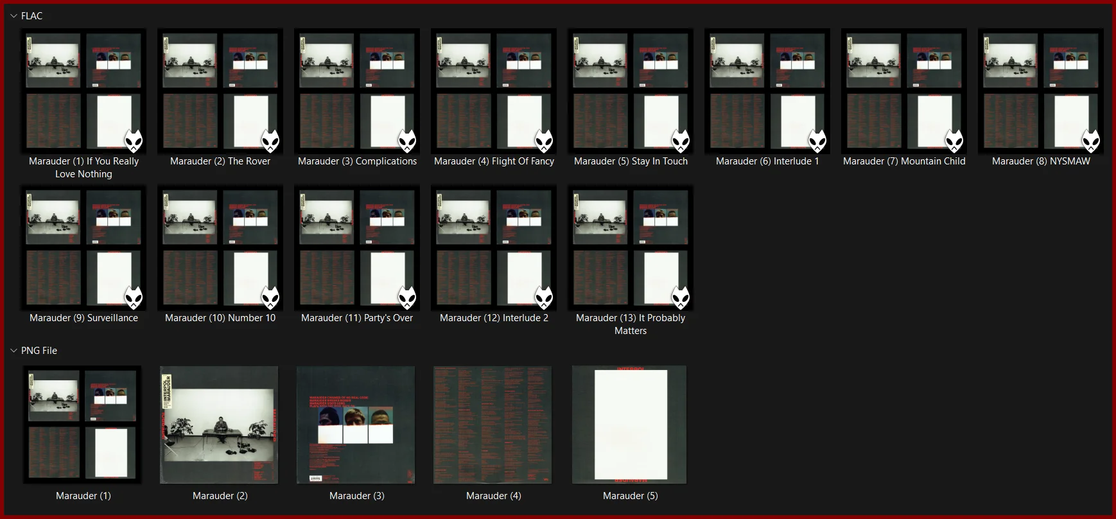Click foobar2000 badge on The Rover file
Viewport: 1116px width, 519px height.
[x=270, y=141]
